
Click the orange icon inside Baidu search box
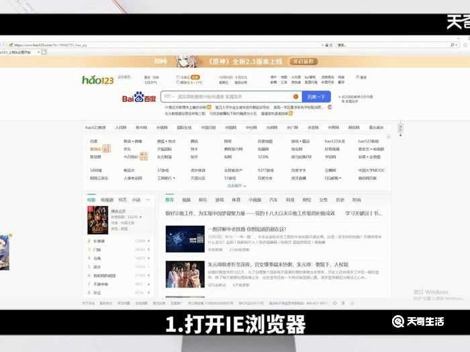click(x=295, y=97)
